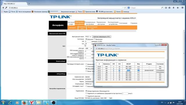Viewport: 186px width, 105px height.
Task: Open the Почта bookmark
Action: point(12,12)
